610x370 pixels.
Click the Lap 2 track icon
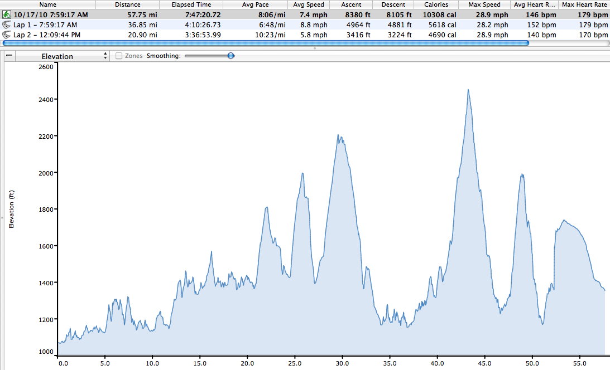click(7, 35)
